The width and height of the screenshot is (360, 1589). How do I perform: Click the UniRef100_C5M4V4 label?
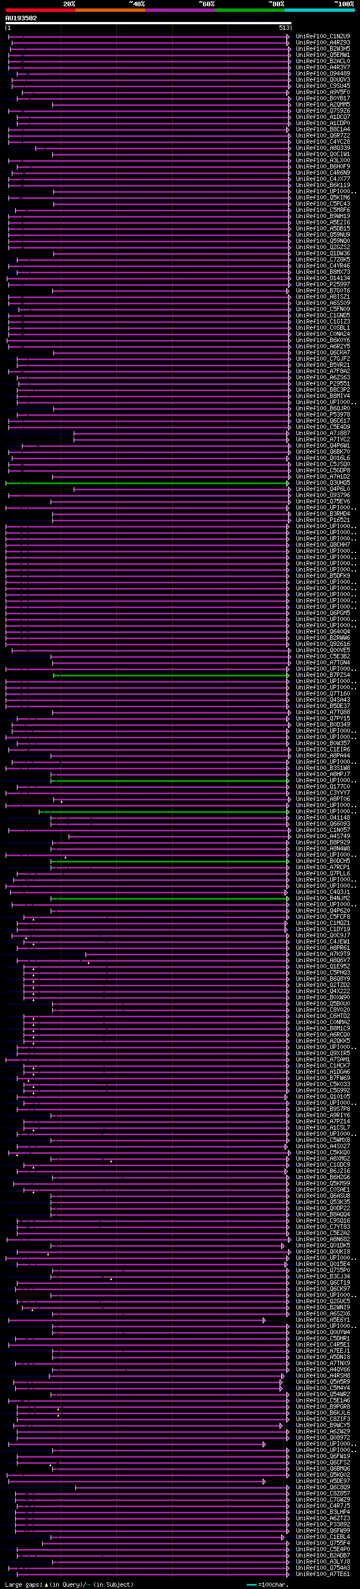[x=322, y=1388]
